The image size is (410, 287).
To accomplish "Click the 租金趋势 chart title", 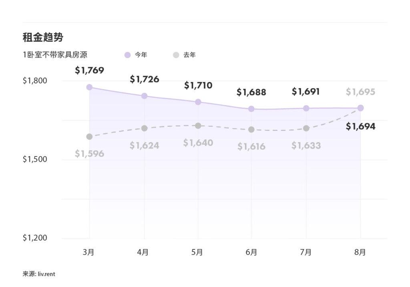I will pyautogui.click(x=43, y=38).
